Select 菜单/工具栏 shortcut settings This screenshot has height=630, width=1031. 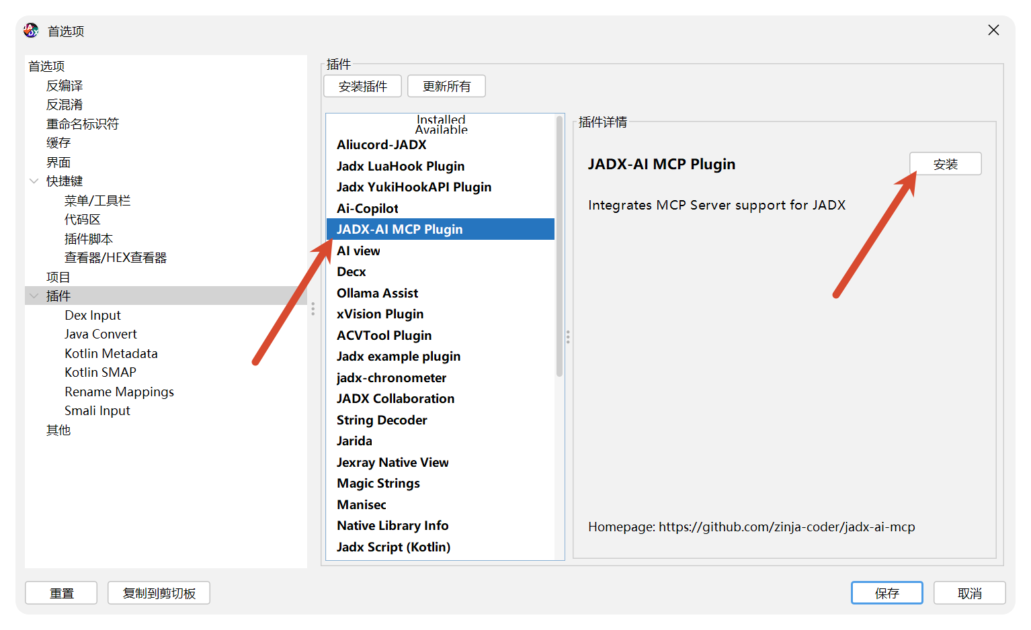click(x=97, y=201)
